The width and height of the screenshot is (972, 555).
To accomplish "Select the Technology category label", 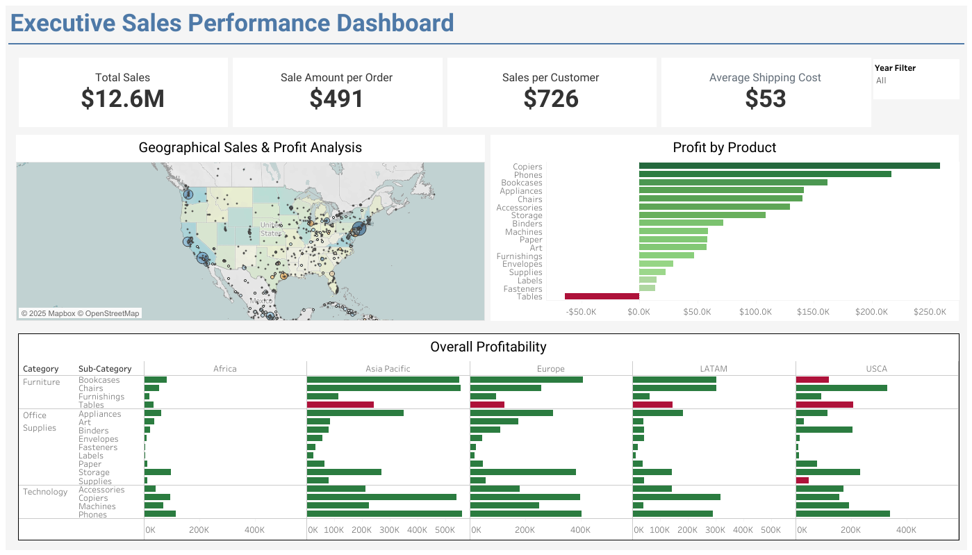I will click(x=46, y=492).
